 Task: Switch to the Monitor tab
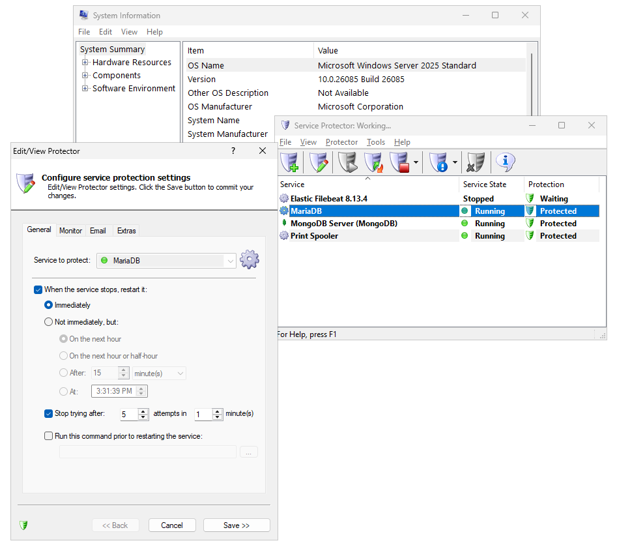point(70,231)
